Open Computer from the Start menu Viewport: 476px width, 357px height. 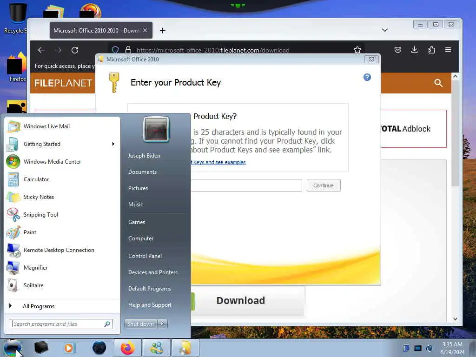coord(141,238)
